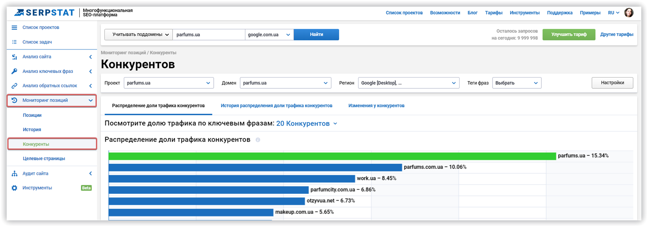Image resolution: width=648 pixels, height=227 pixels.
Task: Open the google.com.ua search engine dropdown
Action: tap(269, 35)
